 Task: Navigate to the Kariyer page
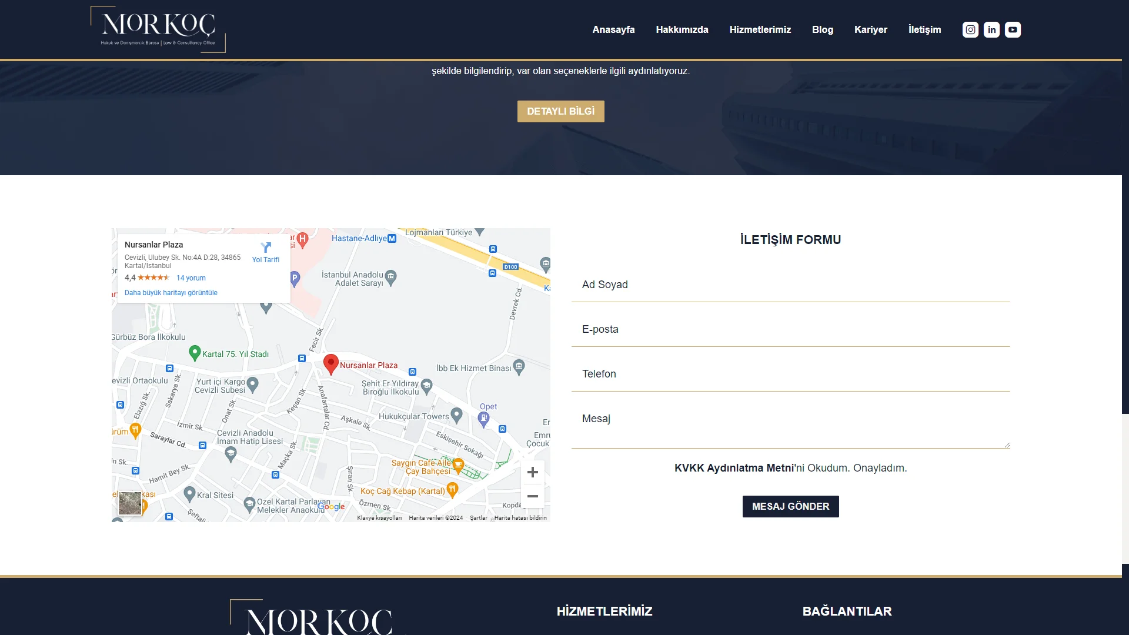(x=870, y=29)
